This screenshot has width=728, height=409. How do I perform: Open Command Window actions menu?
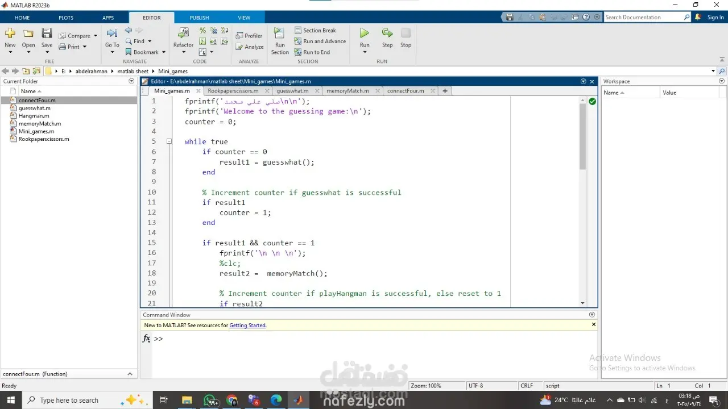(592, 315)
